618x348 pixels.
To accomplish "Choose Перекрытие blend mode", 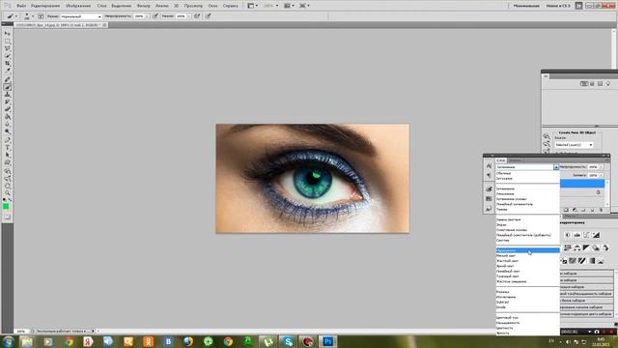I will coord(527,250).
